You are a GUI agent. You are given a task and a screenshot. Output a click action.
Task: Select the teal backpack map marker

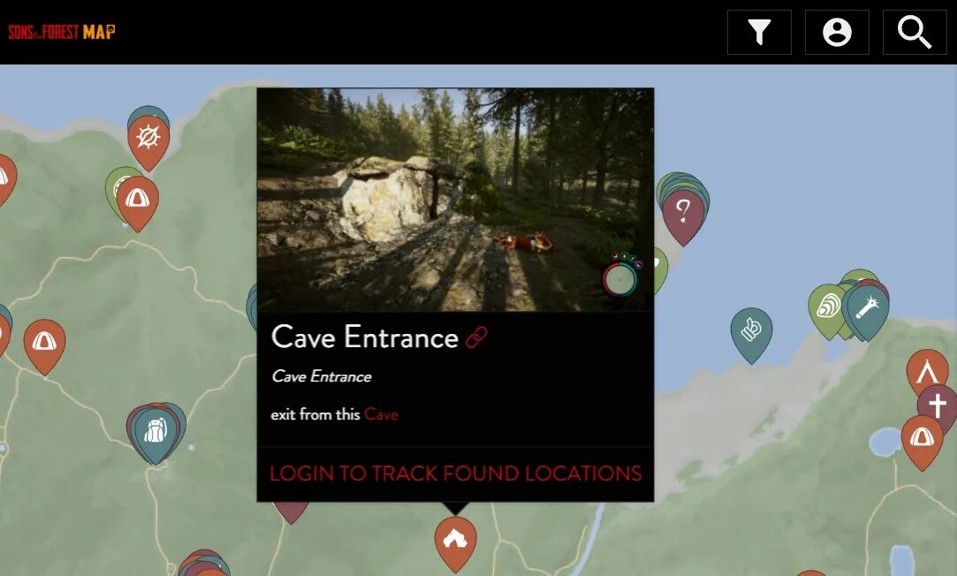156,431
